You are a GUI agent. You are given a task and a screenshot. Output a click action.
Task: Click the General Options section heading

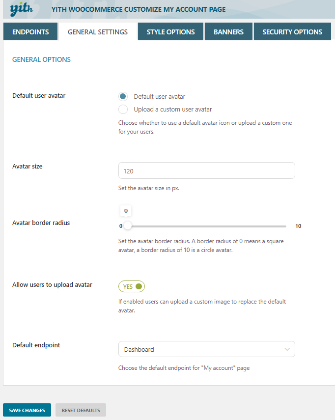coord(42,59)
